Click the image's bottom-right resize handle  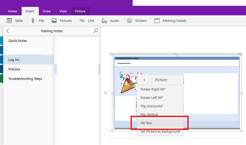pyautogui.click(x=242, y=131)
